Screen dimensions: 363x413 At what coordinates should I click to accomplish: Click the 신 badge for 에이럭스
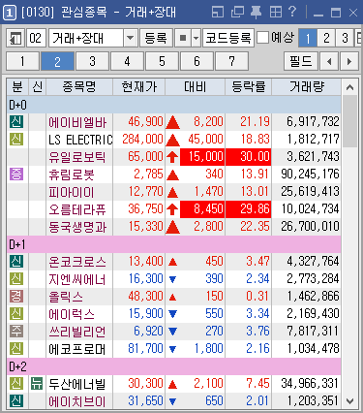(16, 313)
